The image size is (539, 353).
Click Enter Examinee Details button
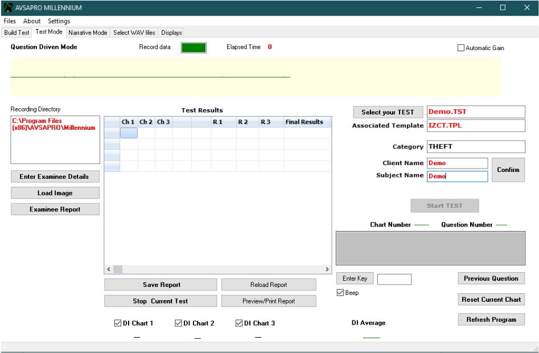[55, 176]
